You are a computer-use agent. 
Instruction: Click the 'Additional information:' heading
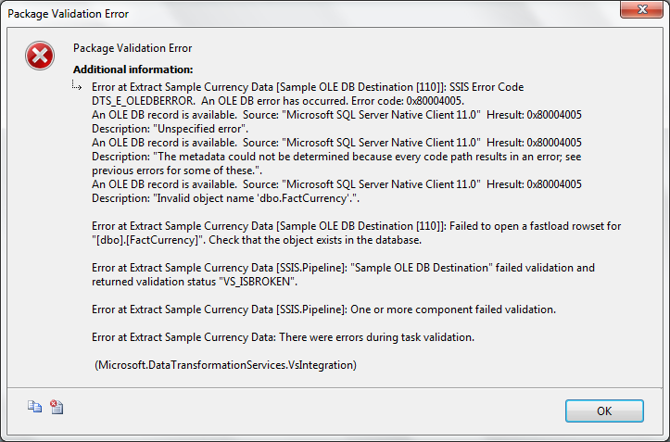pos(133,69)
